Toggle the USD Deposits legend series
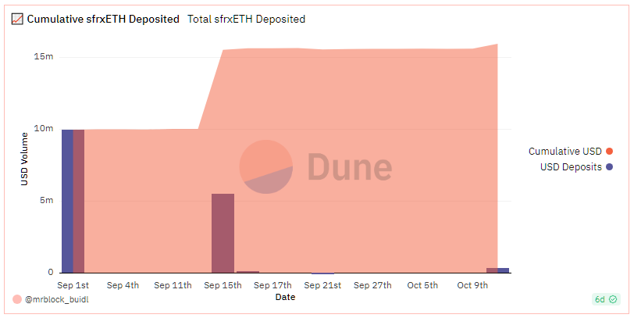This screenshot has height=318, width=634. (571, 166)
